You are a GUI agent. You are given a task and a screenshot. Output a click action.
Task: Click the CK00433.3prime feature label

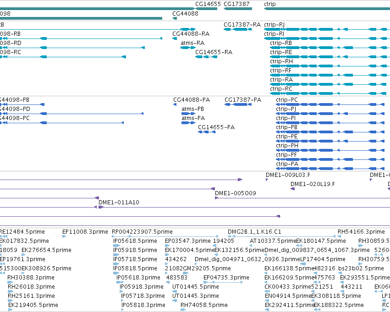tap(288, 287)
